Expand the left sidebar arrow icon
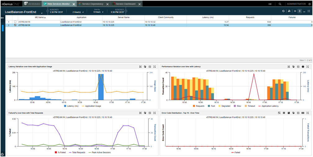 pyautogui.click(x=2, y=18)
